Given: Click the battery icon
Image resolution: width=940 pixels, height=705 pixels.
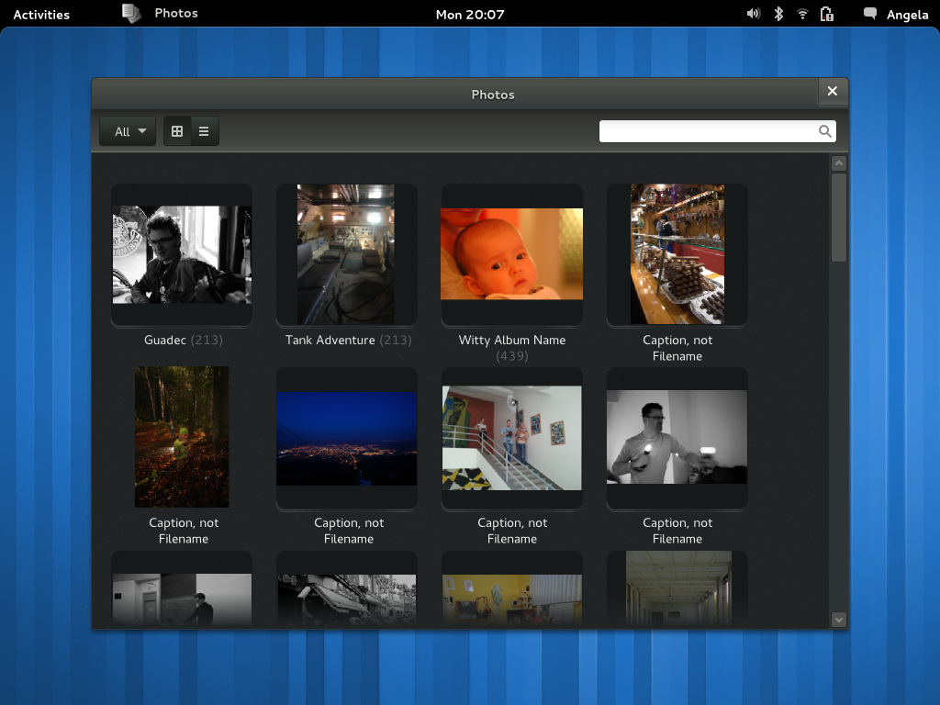Looking at the screenshot, I should coord(826,14).
